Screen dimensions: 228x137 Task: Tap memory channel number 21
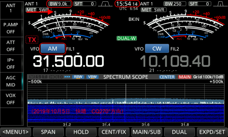point(152,70)
